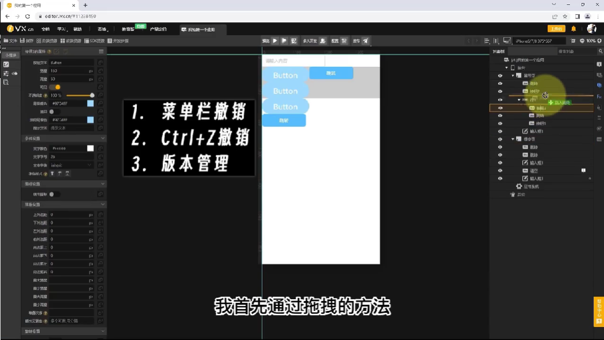
Task: Click the copy icon beside the width field
Action: tap(100, 71)
